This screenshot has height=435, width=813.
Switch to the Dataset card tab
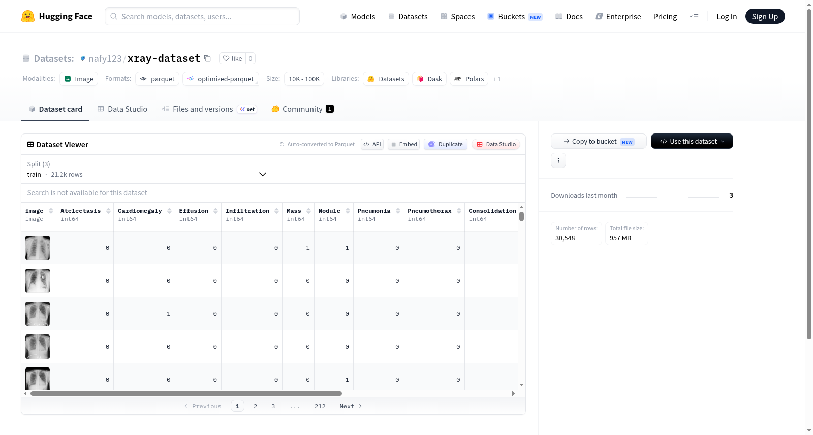pos(55,109)
